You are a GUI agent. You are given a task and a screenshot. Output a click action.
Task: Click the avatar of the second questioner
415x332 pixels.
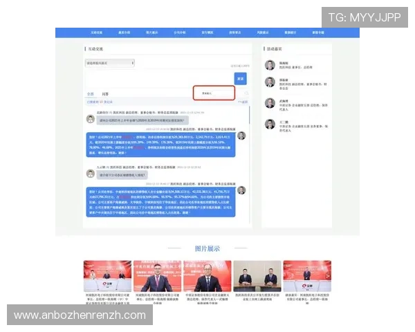coord(91,174)
